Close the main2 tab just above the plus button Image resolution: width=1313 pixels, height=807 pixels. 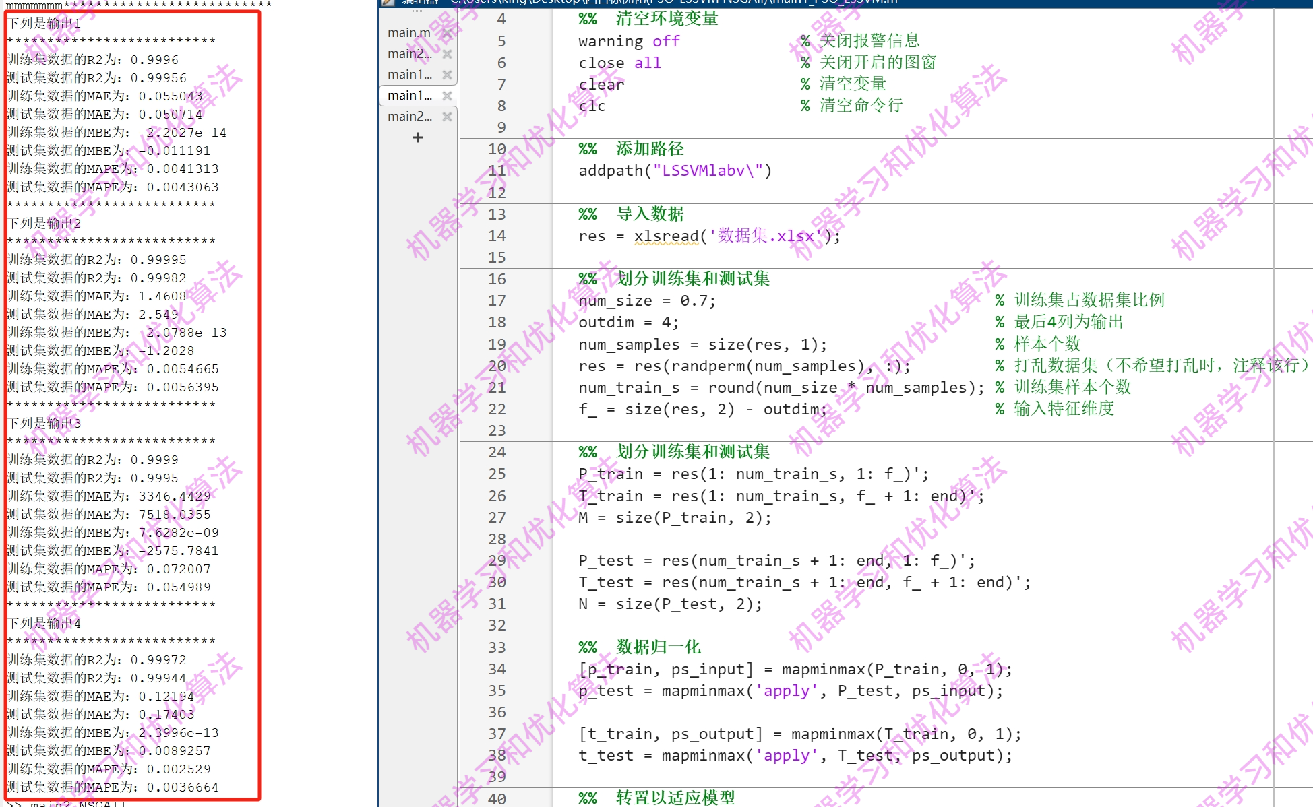(x=447, y=117)
